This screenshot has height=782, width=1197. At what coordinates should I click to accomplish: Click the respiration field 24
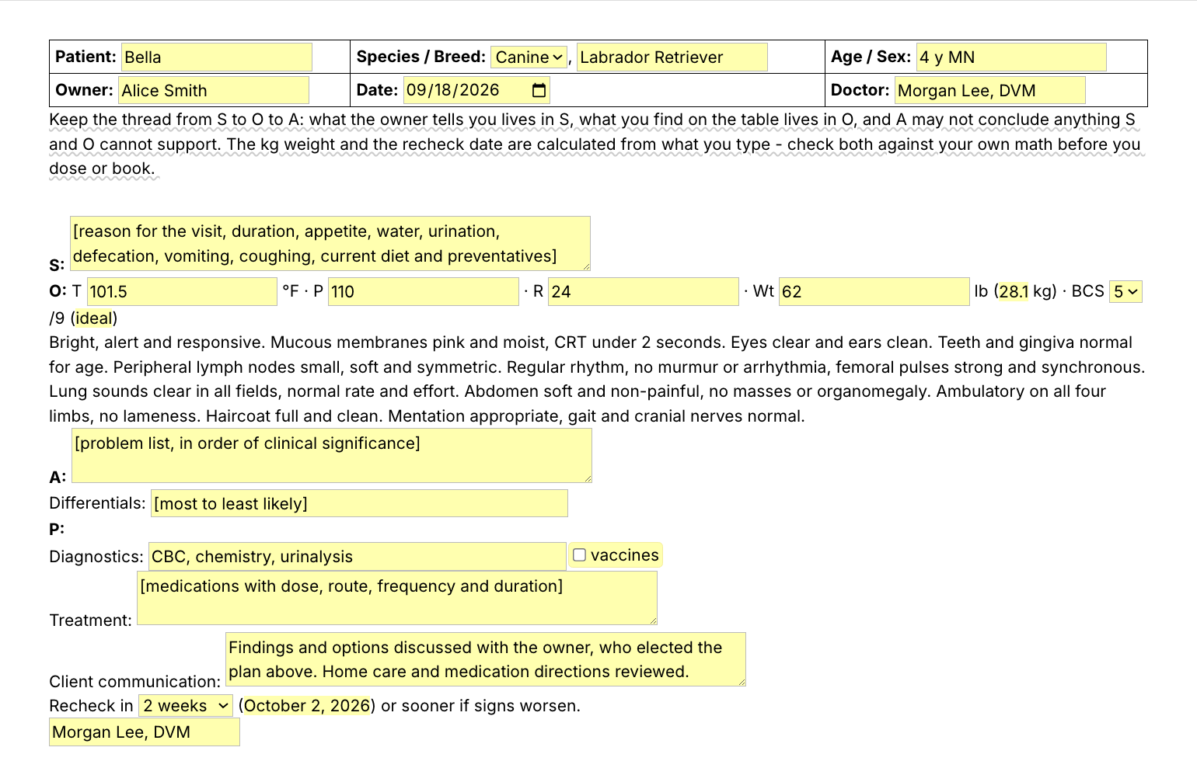tap(644, 292)
